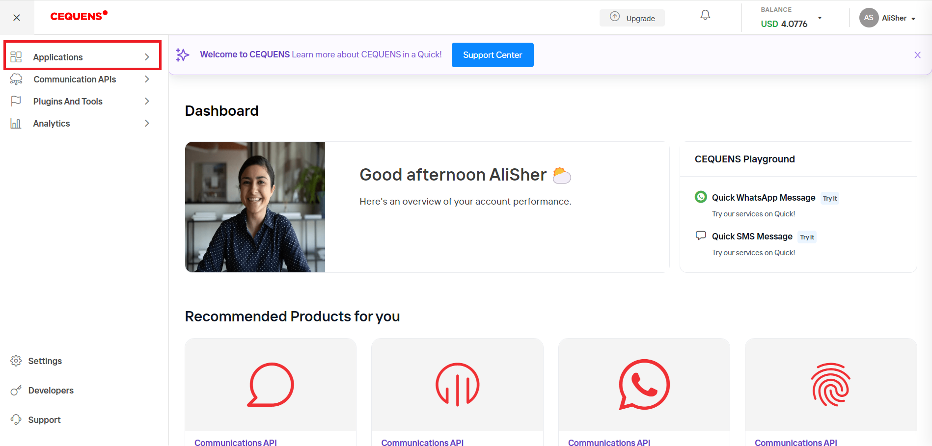
Task: Click the sparkle icon in welcome banner
Action: click(183, 54)
